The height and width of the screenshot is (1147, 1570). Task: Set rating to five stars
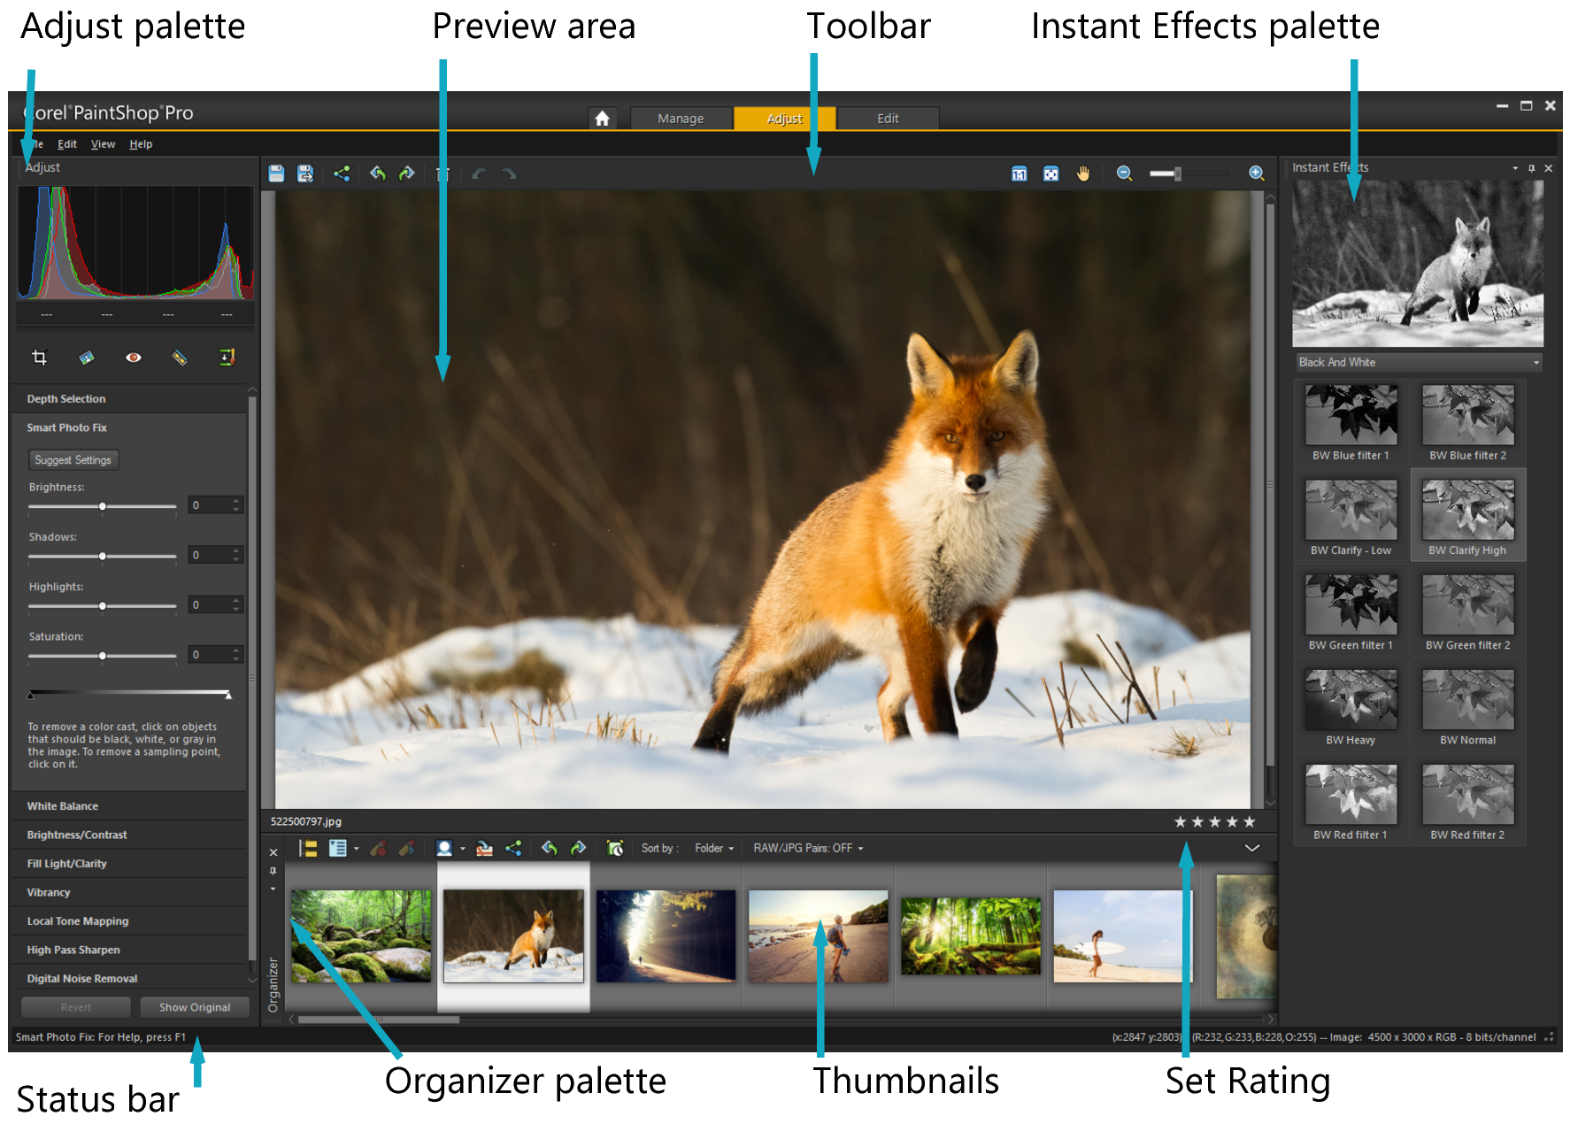coord(1250,822)
